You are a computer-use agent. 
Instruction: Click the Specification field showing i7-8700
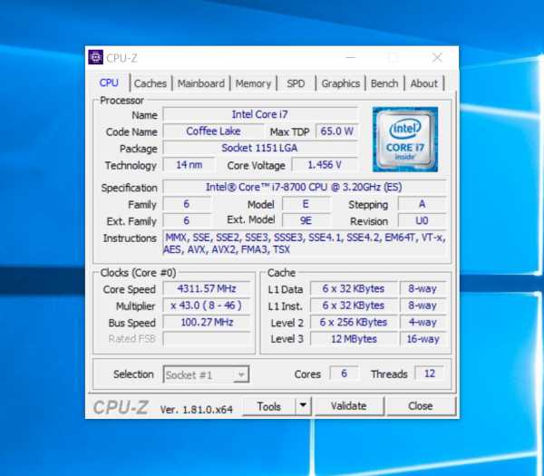click(305, 188)
